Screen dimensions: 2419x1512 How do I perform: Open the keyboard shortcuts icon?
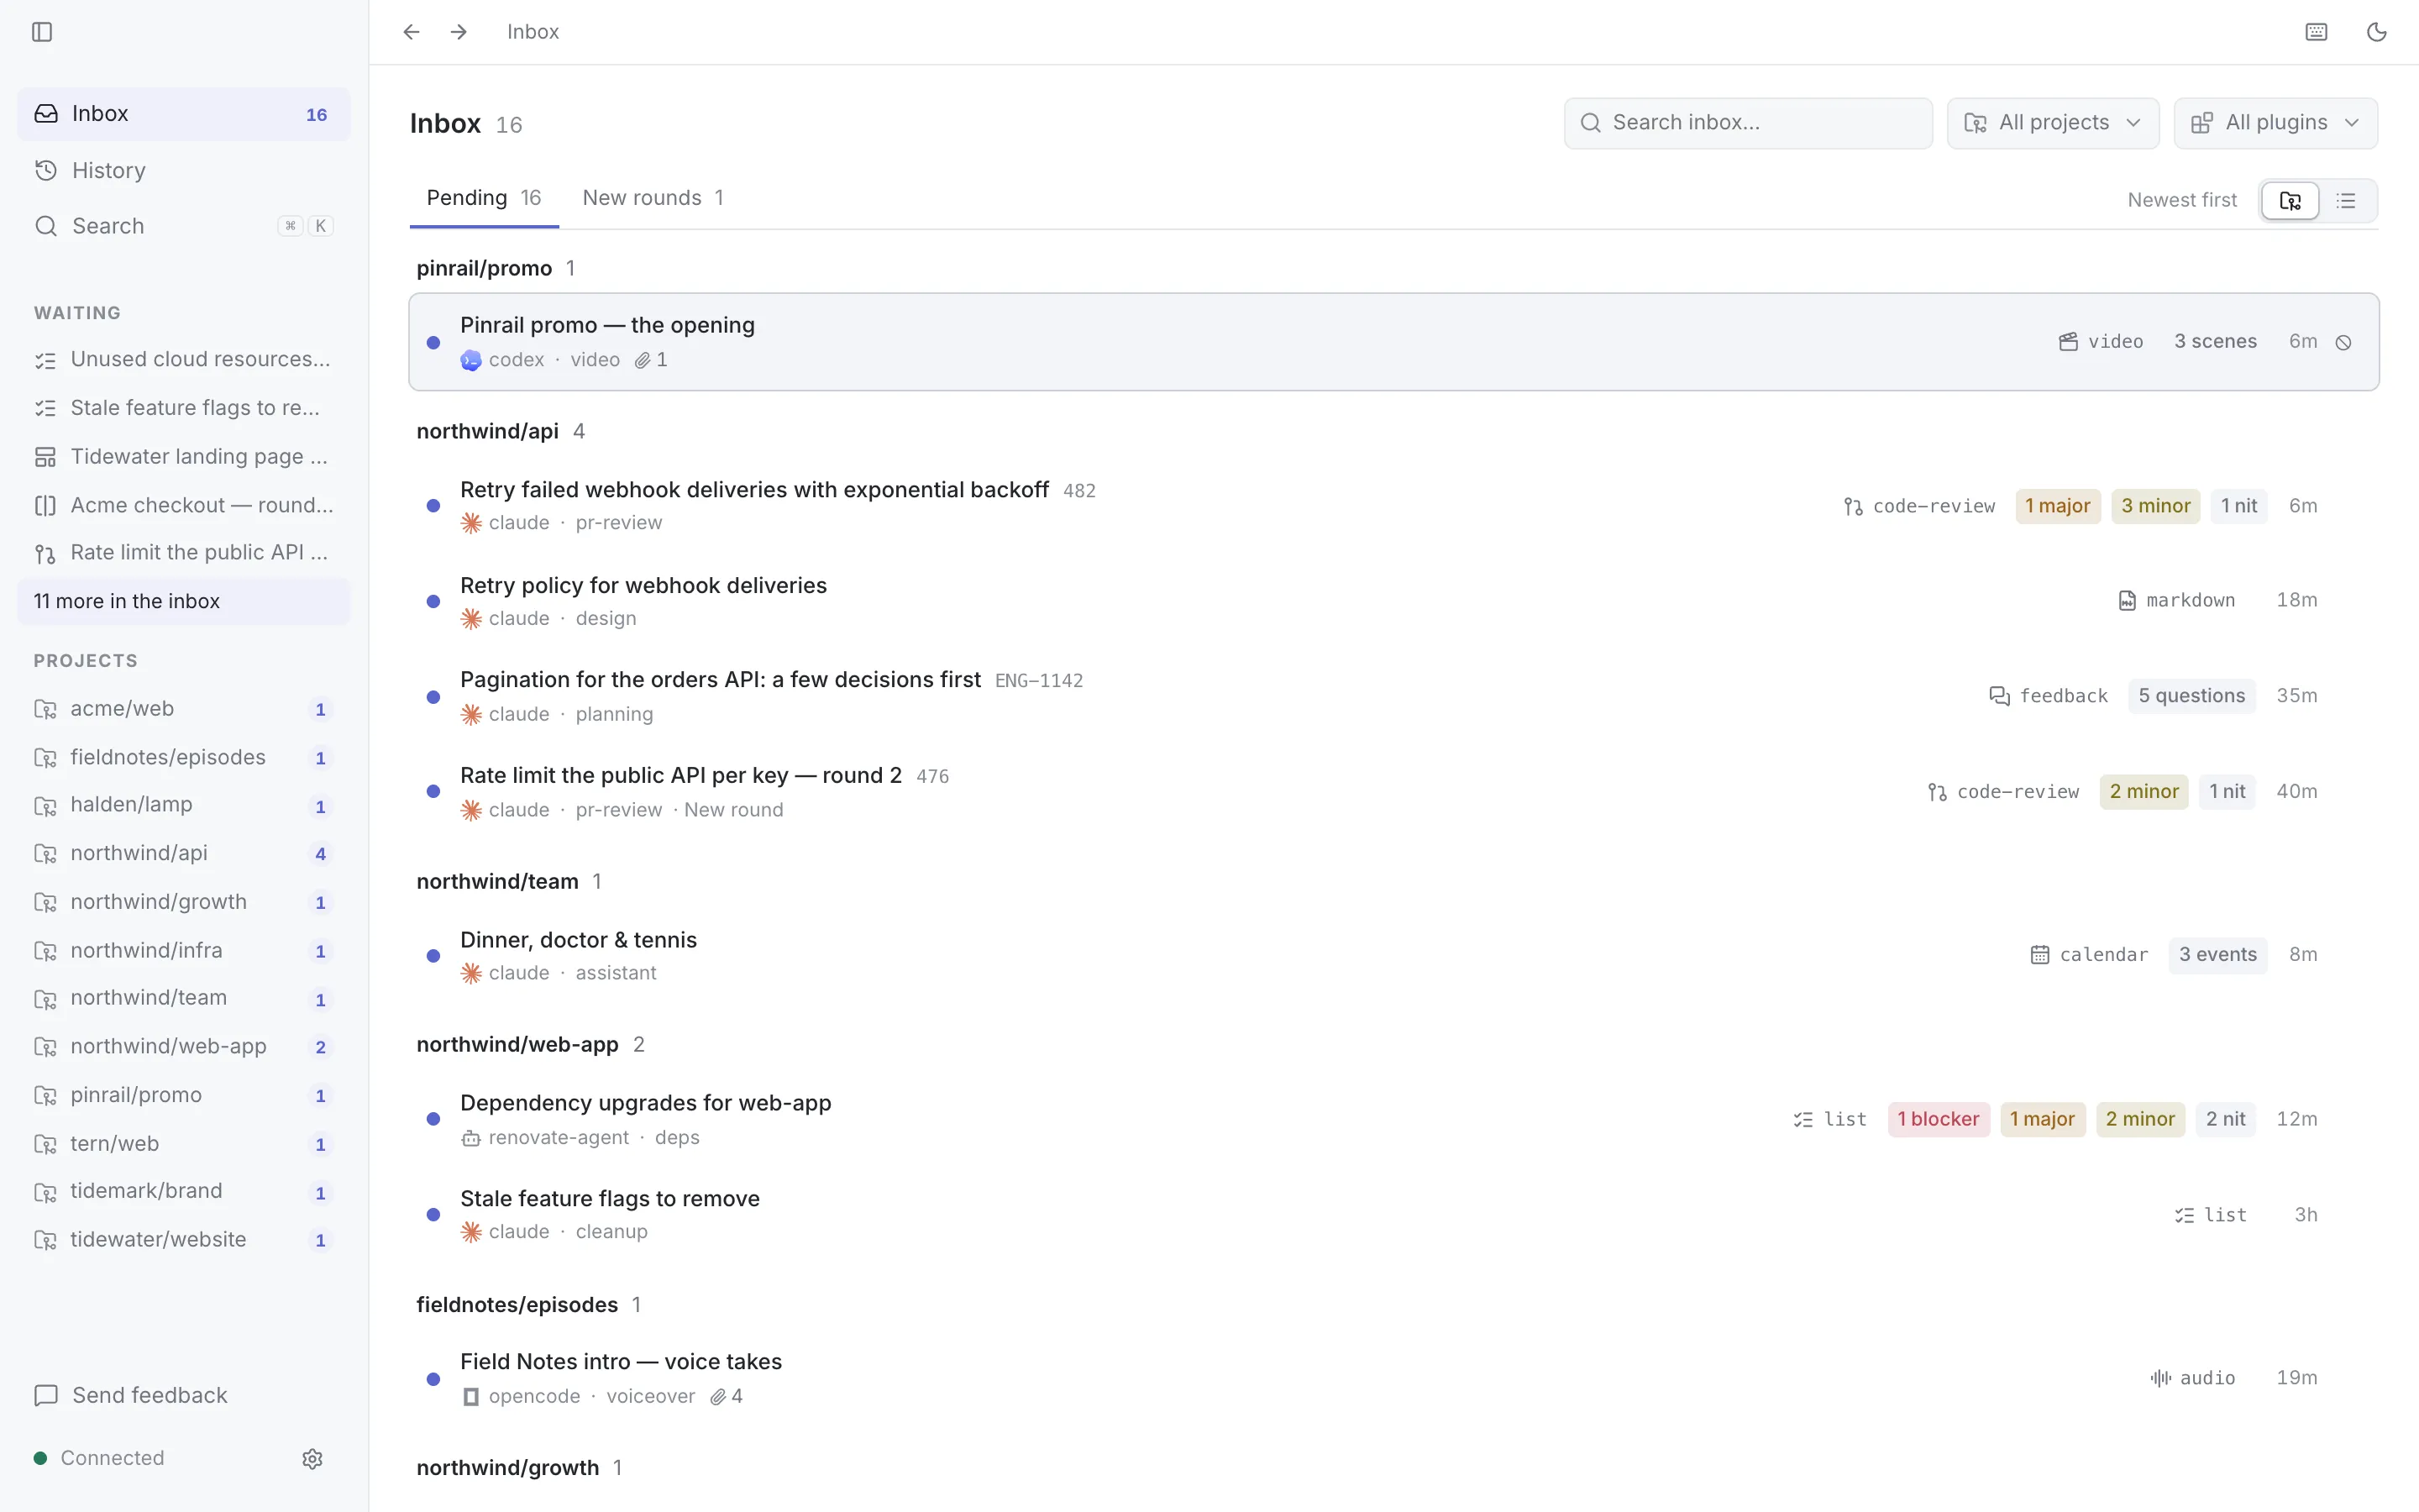click(x=2316, y=32)
